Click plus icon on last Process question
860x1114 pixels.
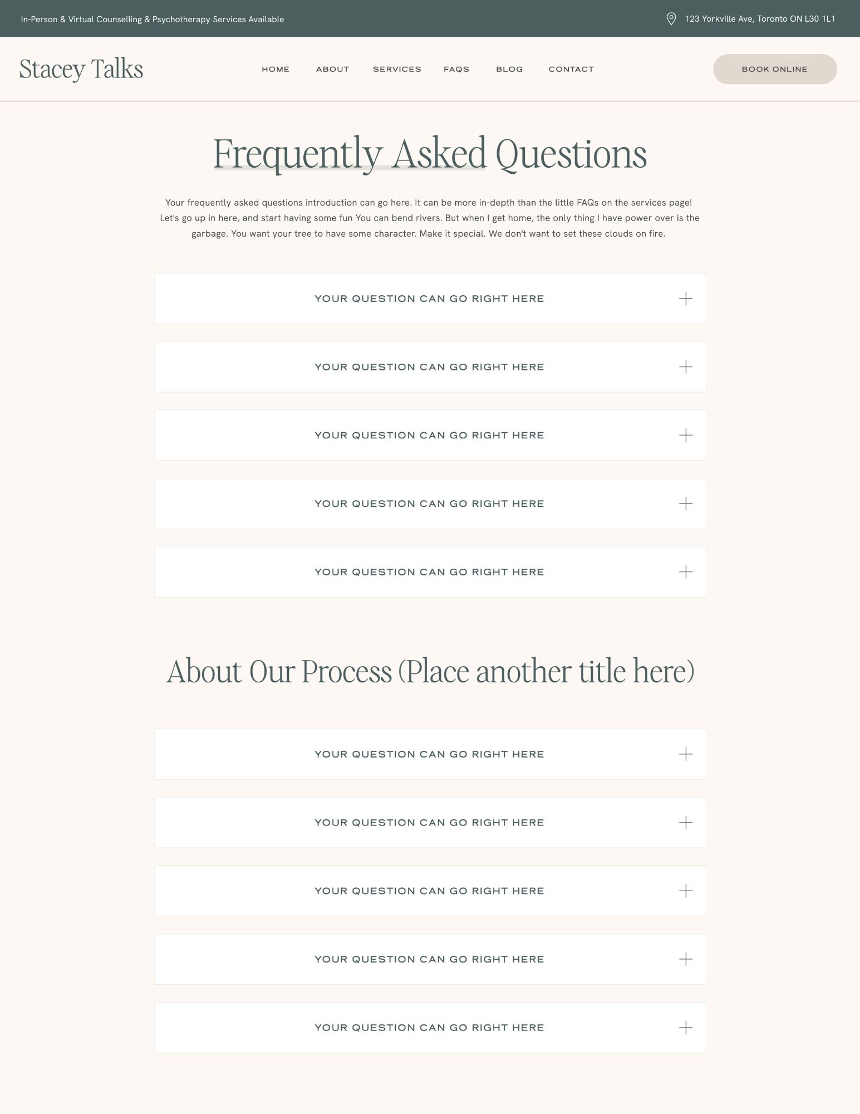[685, 1028]
